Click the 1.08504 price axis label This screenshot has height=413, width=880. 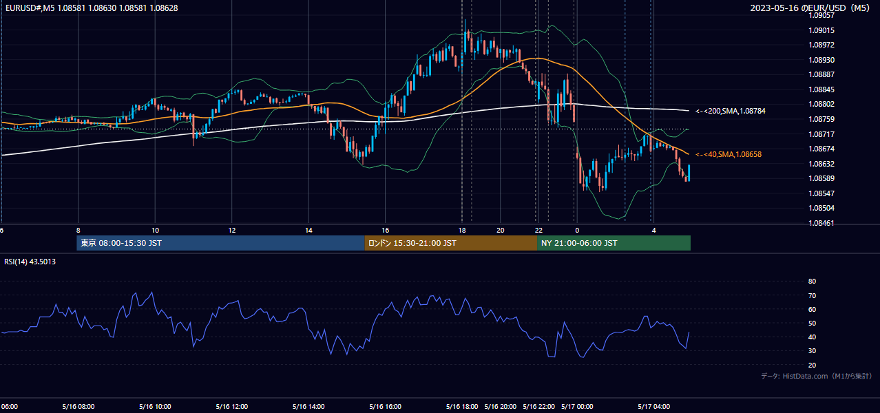[x=821, y=208]
